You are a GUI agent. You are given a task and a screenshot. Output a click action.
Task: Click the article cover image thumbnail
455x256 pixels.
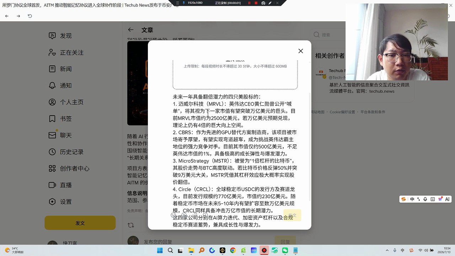tap(138, 83)
